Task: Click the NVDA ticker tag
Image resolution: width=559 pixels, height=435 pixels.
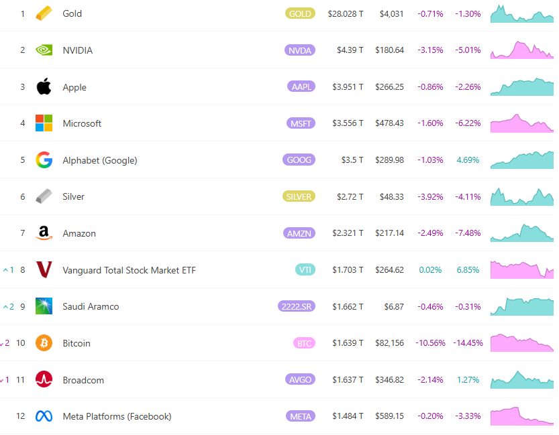Action: [300, 50]
